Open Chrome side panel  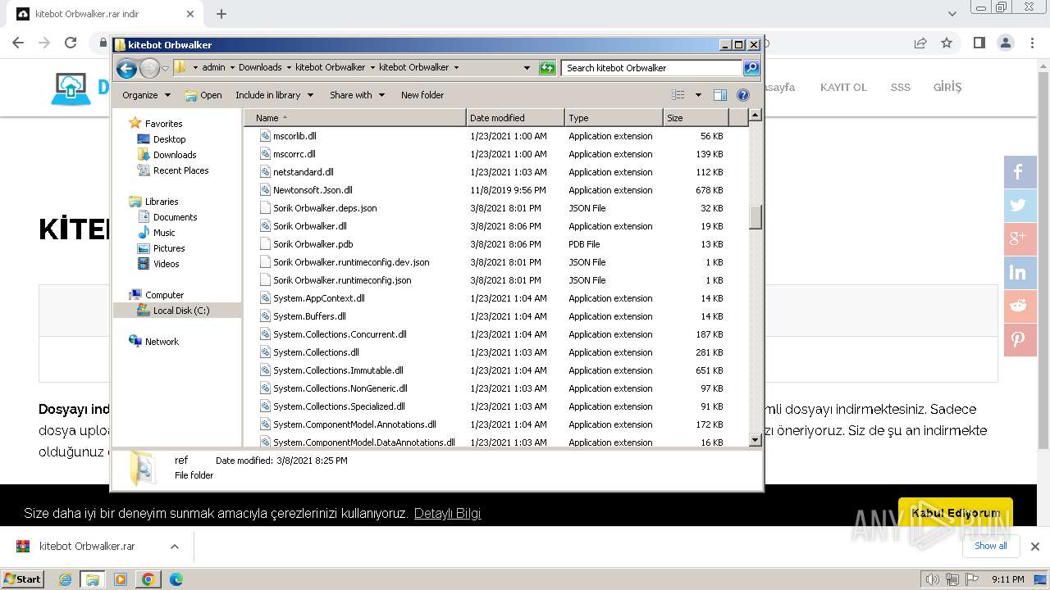(x=979, y=43)
